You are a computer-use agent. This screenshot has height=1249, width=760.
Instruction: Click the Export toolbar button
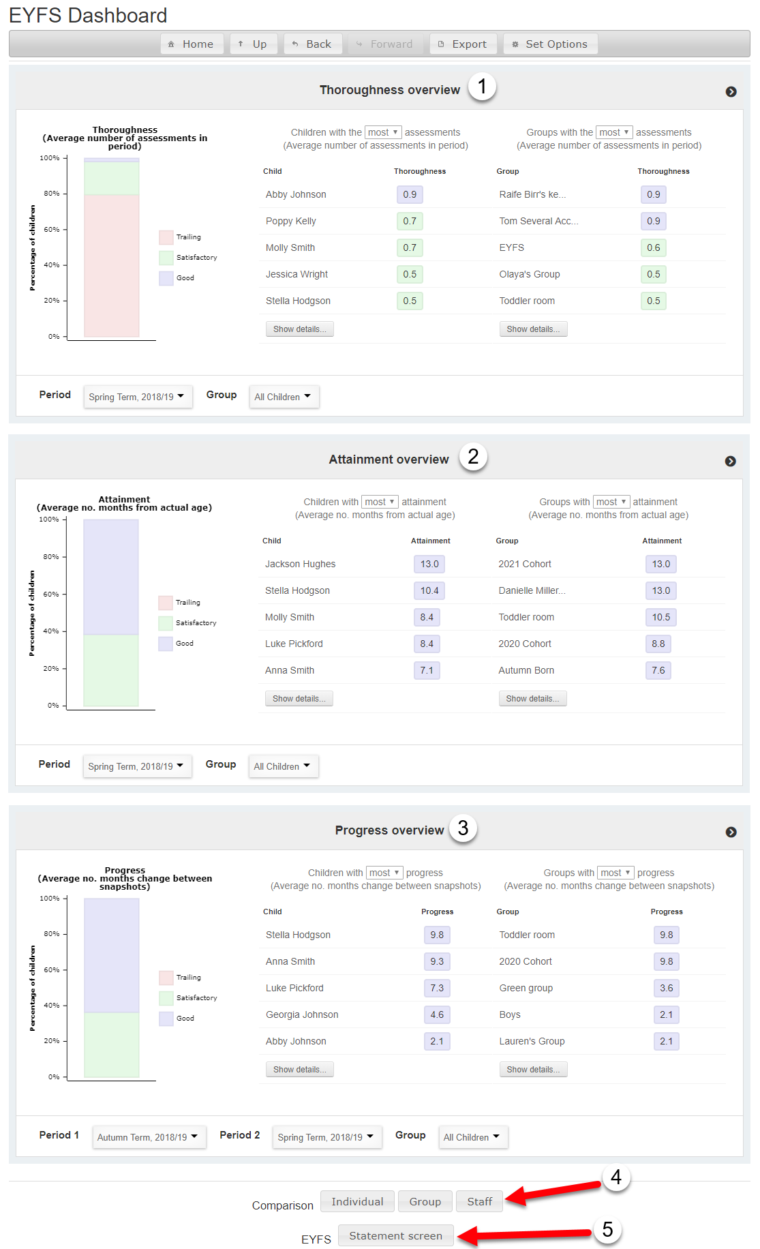click(x=463, y=44)
